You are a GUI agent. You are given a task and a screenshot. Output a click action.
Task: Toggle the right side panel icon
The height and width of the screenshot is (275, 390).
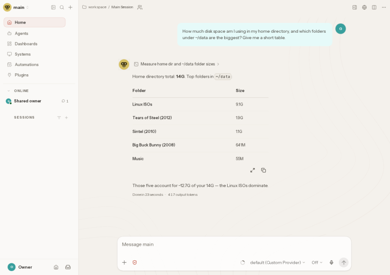coord(355,7)
